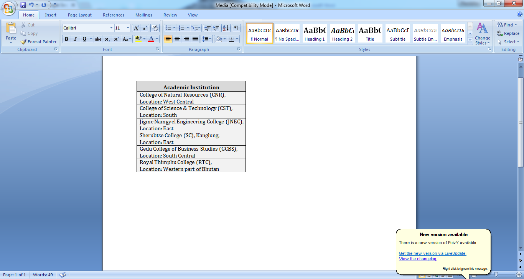Click Get the new version via LiveUpdate link
This screenshot has width=524, height=279.
[x=432, y=253]
